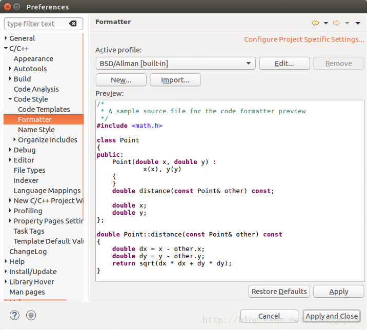
Task: Click the New... profile button
Action: (x=121, y=80)
